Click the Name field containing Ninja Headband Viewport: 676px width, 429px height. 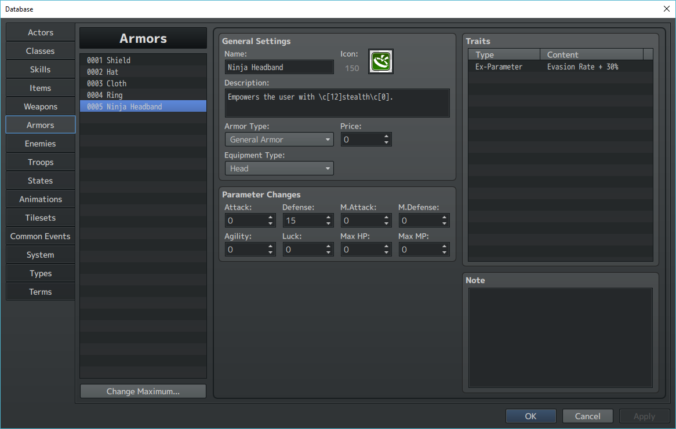[279, 67]
